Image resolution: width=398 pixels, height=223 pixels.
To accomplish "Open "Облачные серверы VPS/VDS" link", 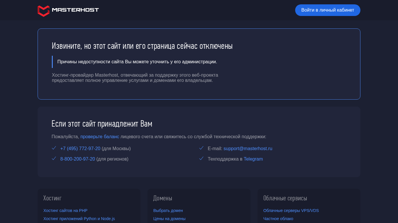I will [x=291, y=211].
